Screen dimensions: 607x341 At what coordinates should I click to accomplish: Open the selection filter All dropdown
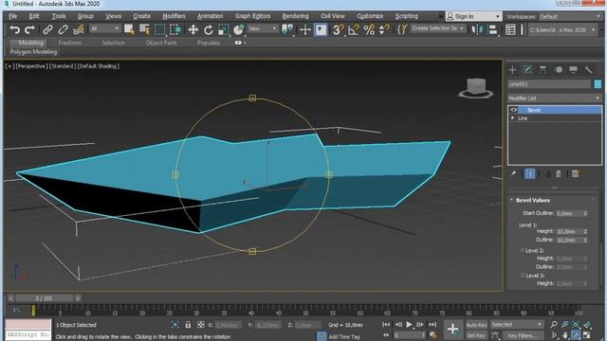[x=105, y=28]
